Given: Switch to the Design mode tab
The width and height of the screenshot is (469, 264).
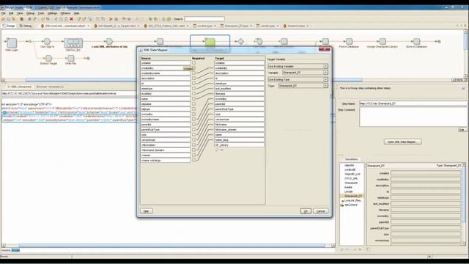Looking at the screenshot, I should (x=9, y=26).
